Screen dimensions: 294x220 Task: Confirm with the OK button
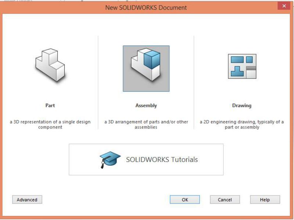point(185,199)
